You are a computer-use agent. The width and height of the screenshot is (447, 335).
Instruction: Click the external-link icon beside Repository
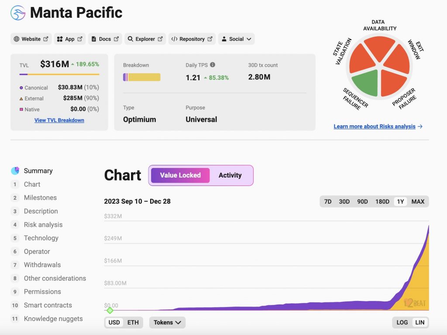[x=210, y=39]
